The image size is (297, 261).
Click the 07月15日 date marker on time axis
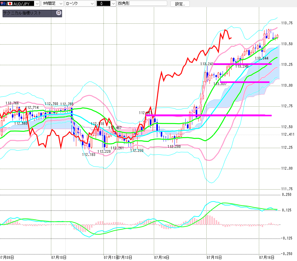pyautogui.click(x=214, y=257)
